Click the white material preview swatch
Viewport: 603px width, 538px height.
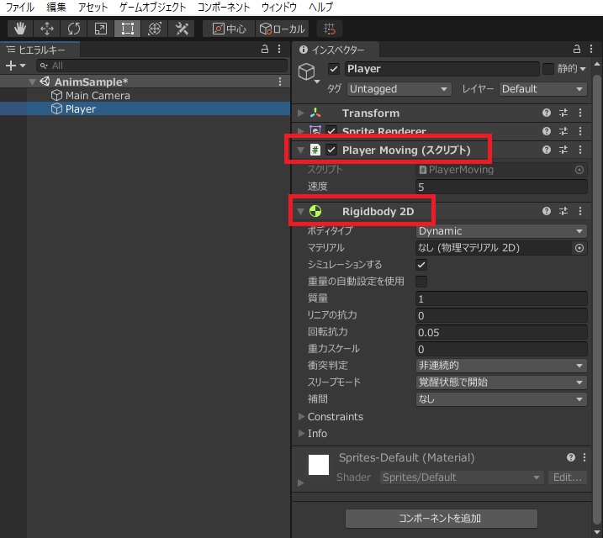click(319, 465)
